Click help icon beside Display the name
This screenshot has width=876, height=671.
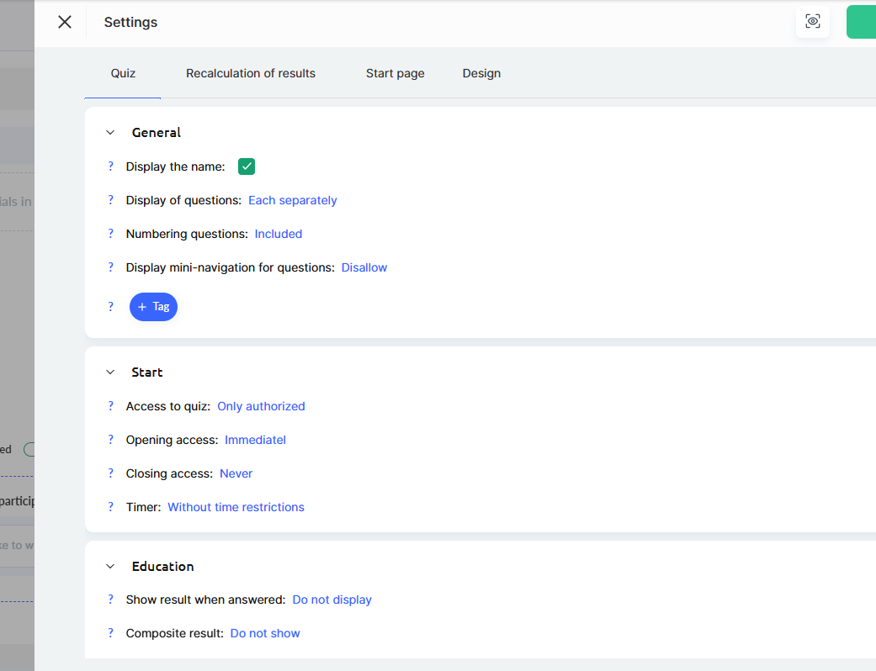click(x=110, y=166)
